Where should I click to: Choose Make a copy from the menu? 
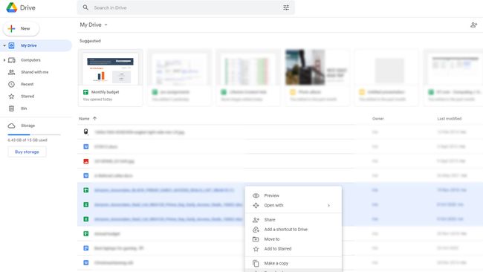tap(294, 263)
